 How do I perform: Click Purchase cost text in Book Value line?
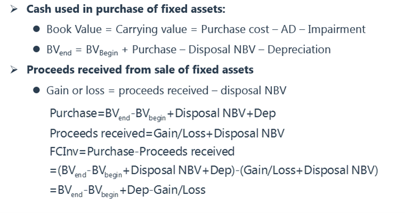235,29
